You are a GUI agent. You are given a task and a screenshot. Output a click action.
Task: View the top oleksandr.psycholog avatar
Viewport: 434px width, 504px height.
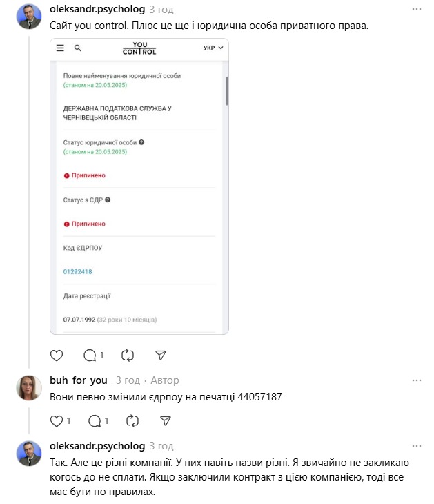point(29,17)
